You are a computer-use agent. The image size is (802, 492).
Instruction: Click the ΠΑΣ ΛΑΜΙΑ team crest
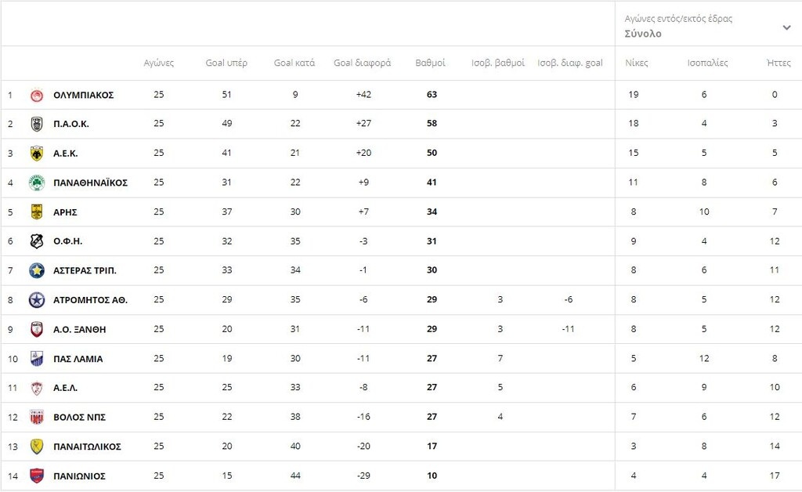pyautogui.click(x=37, y=359)
